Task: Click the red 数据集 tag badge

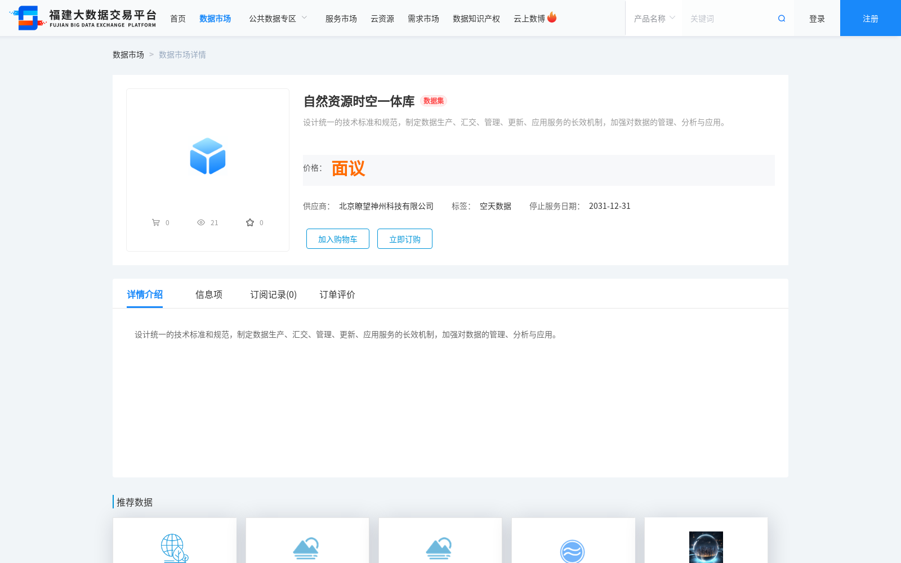Action: point(434,101)
